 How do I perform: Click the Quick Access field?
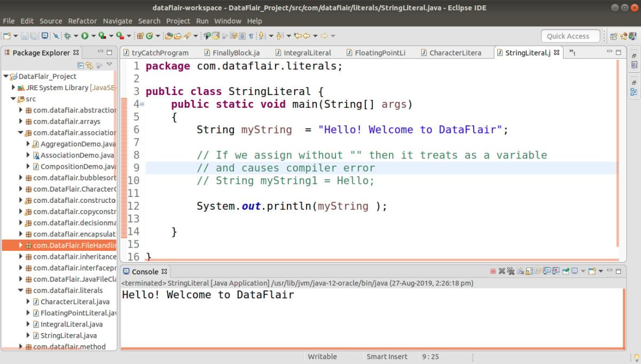[570, 36]
